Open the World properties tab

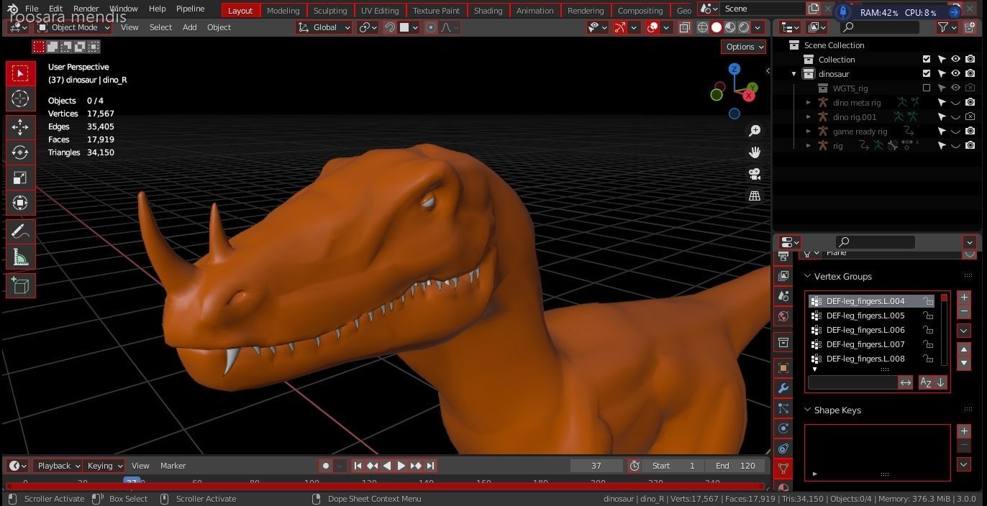[783, 316]
